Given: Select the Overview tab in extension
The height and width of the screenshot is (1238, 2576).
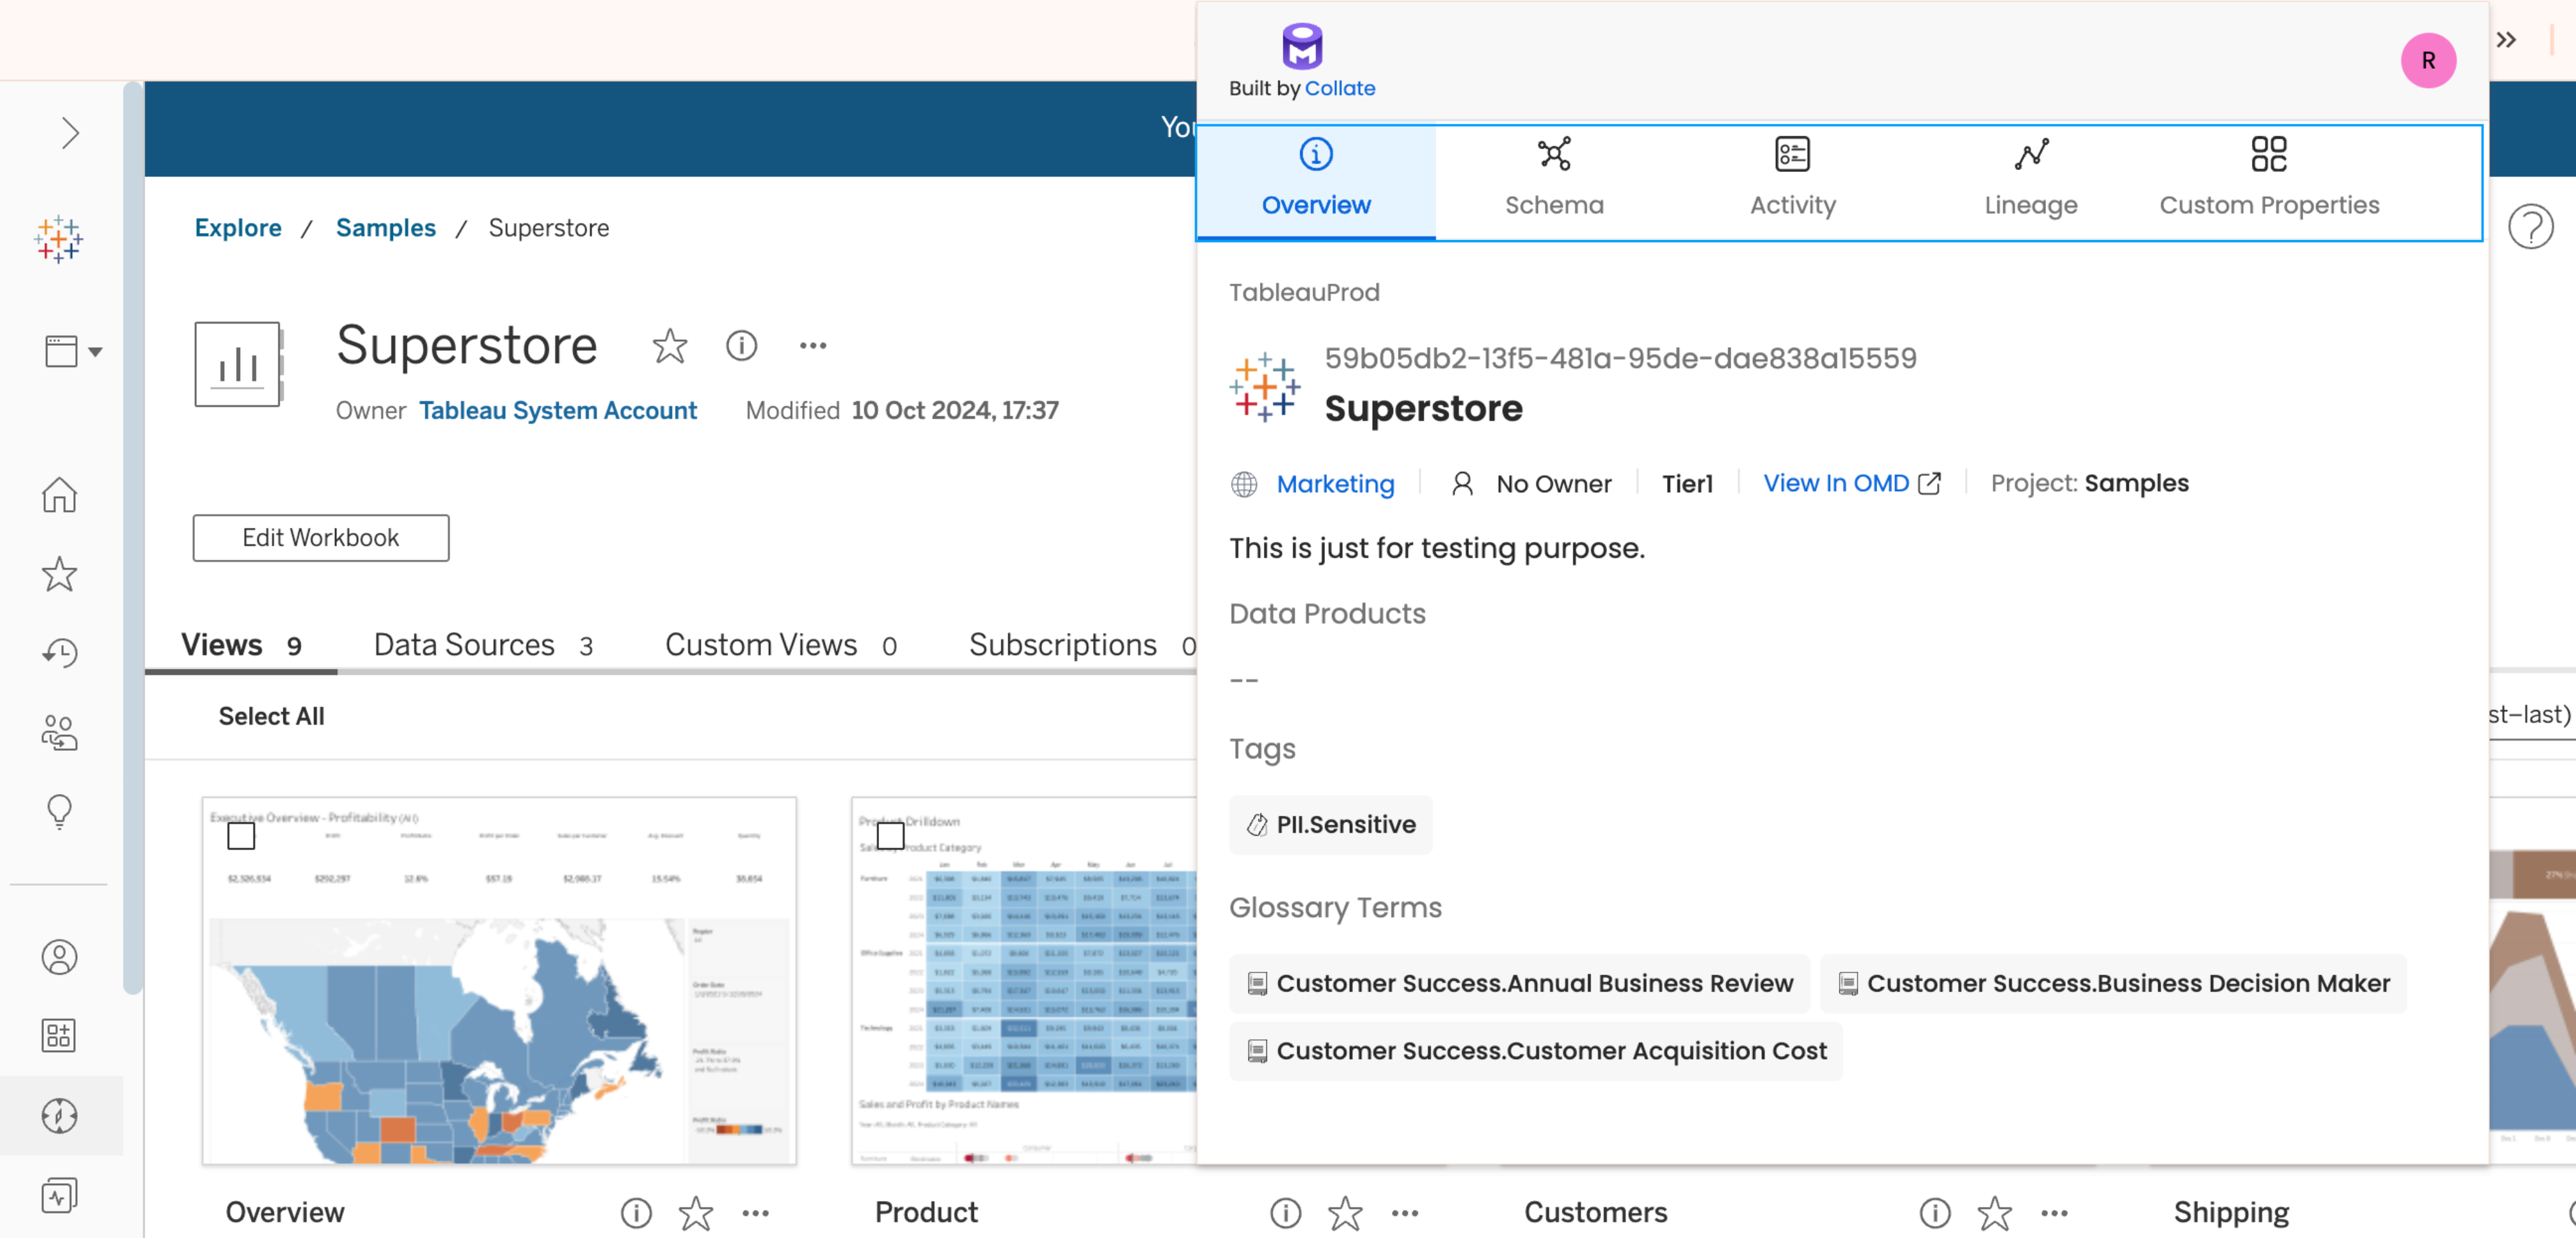Looking at the screenshot, I should click(1316, 181).
